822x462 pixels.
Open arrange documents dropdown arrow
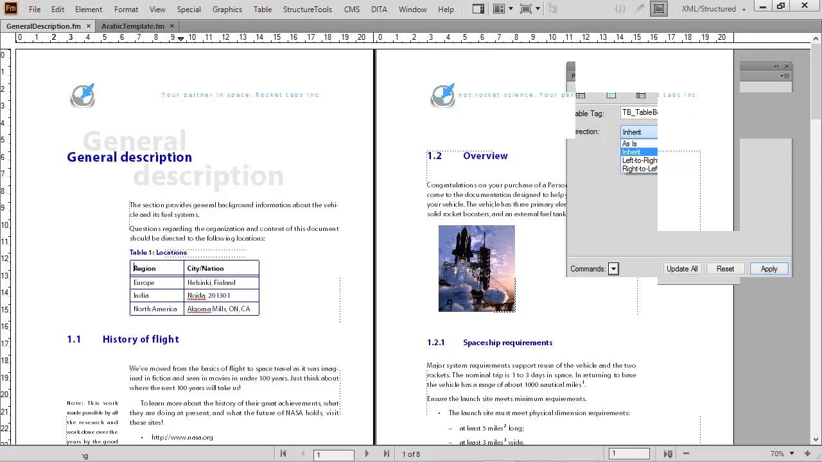click(511, 9)
